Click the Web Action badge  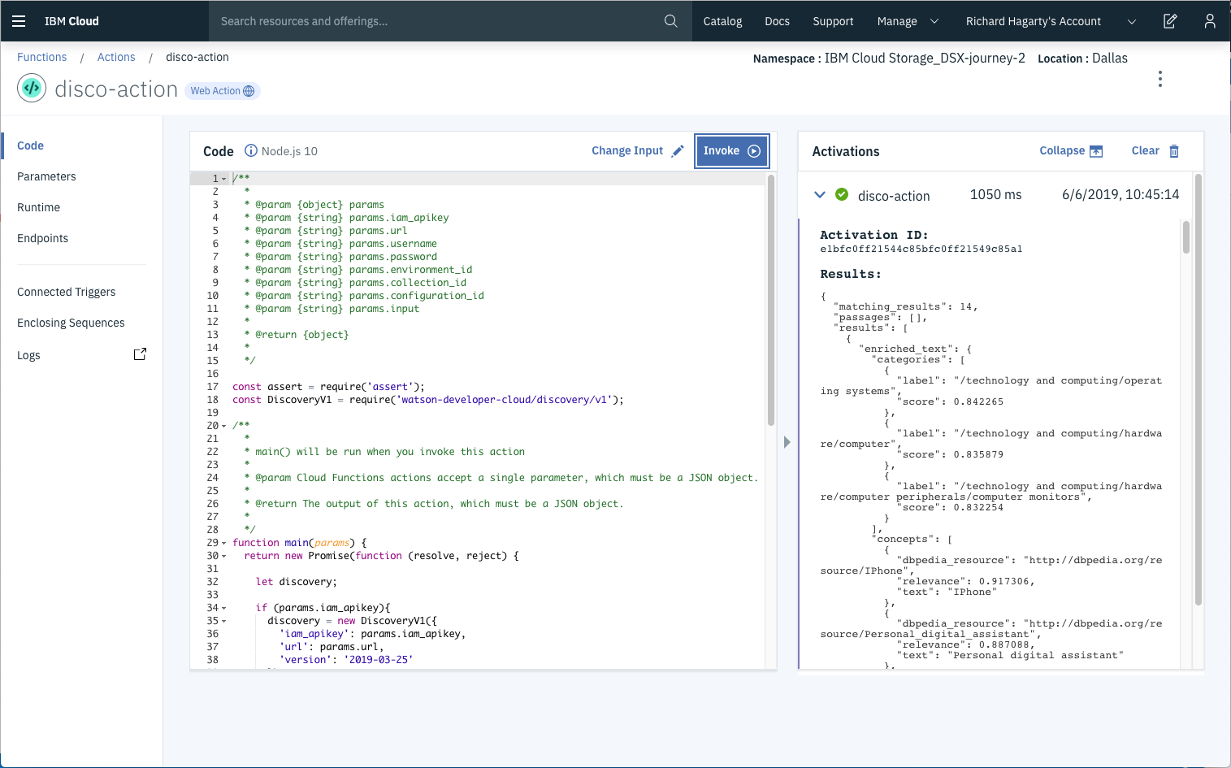(x=223, y=91)
